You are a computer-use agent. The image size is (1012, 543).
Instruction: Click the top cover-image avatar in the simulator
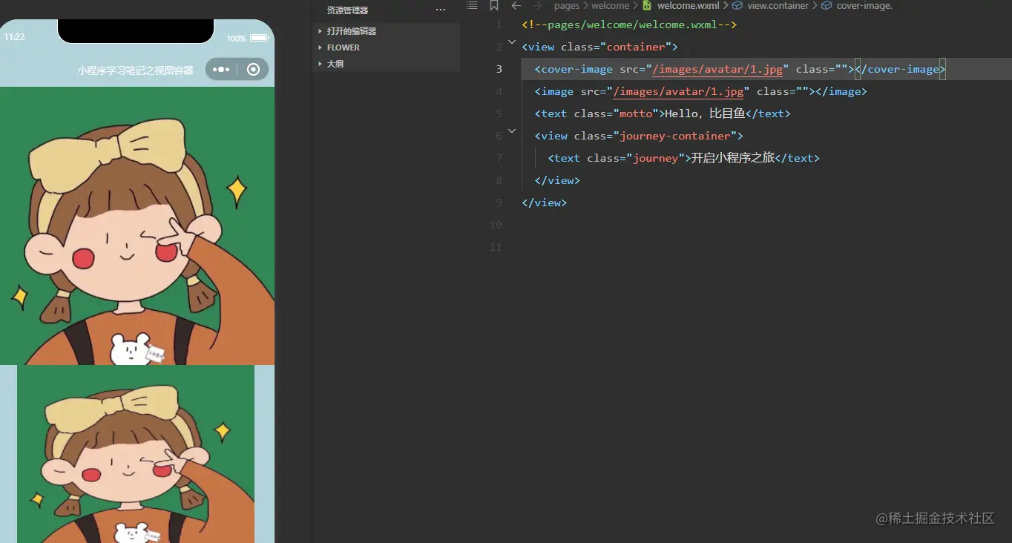(137, 226)
